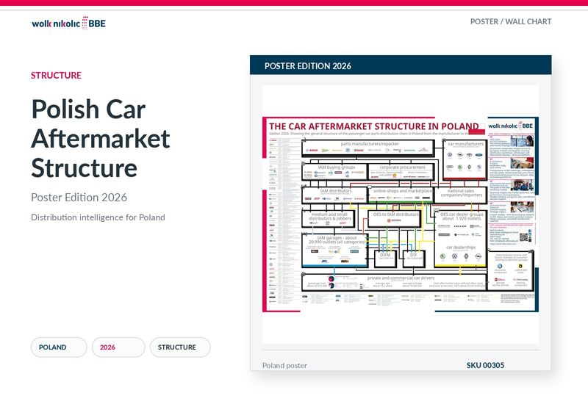Click the Poland poster caption
The width and height of the screenshot is (588, 415).
(284, 366)
